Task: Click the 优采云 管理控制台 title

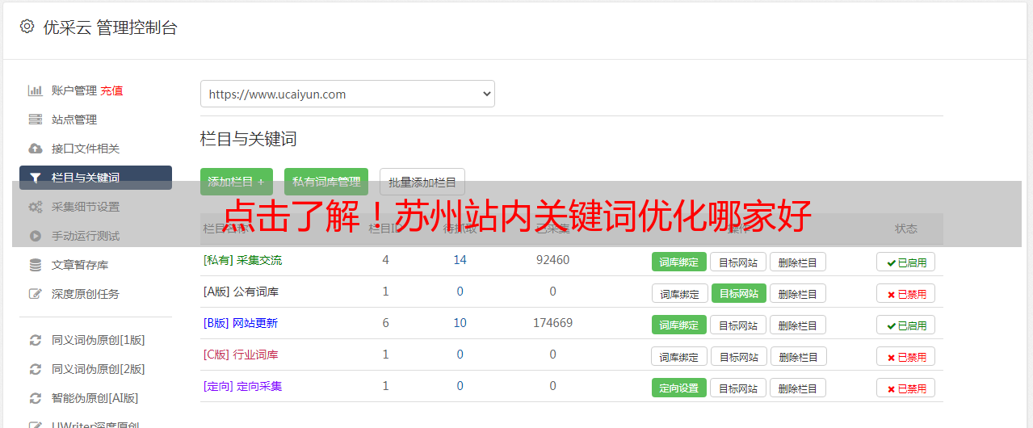Action: 110,27
